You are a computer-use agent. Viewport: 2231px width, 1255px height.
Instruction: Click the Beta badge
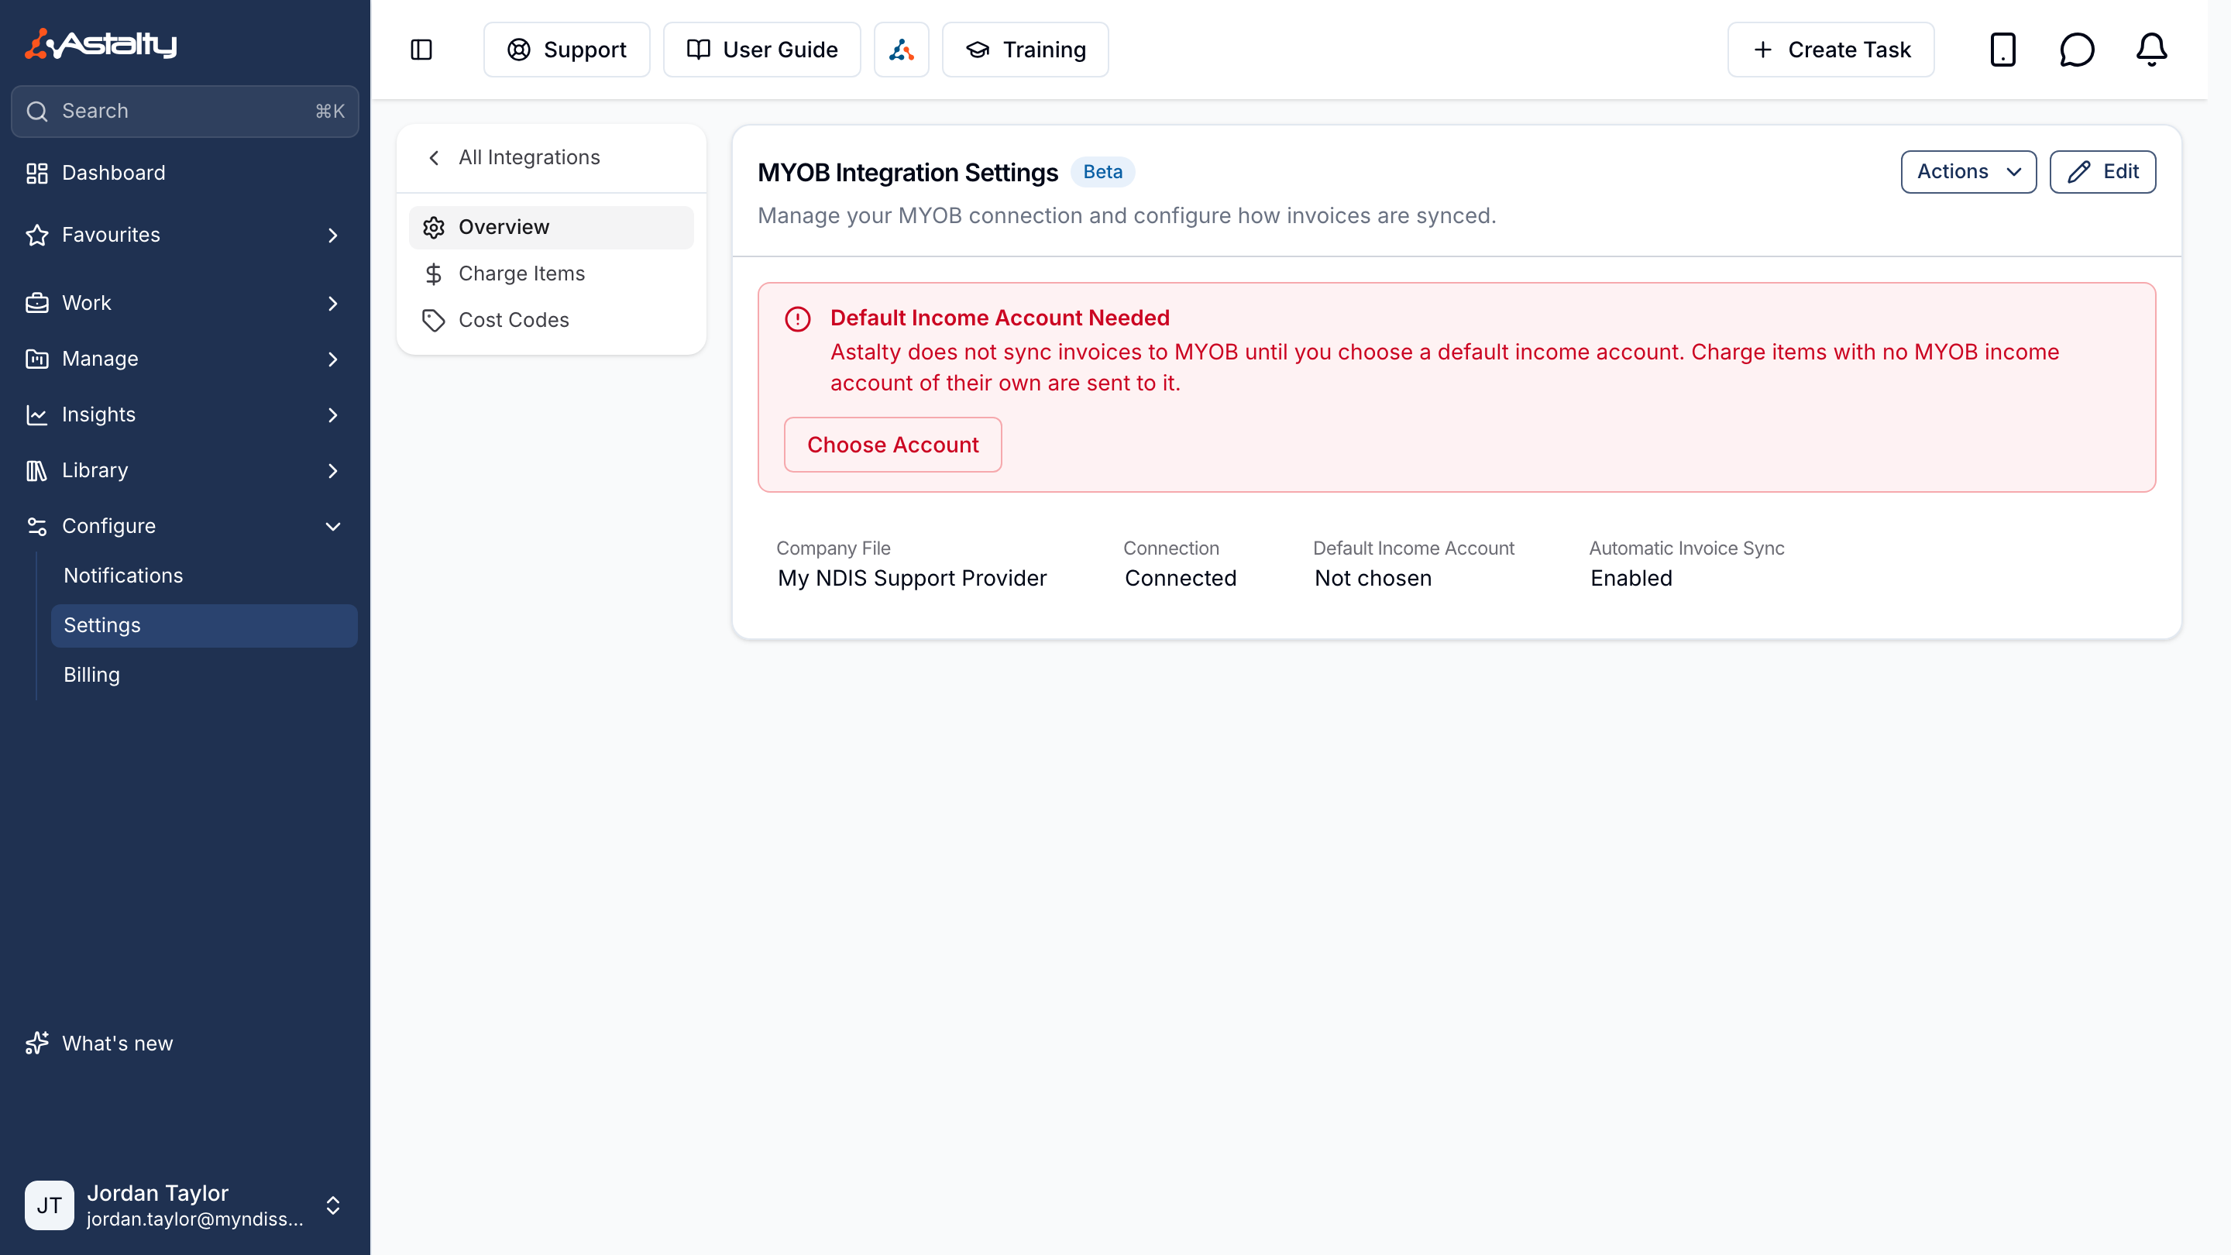click(1102, 171)
